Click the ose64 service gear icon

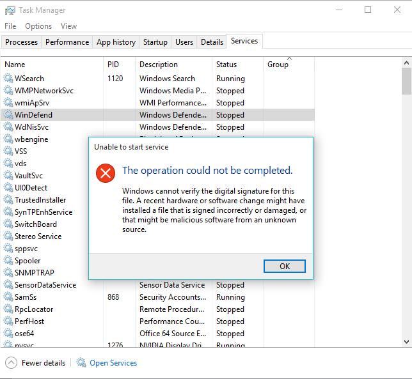click(8, 334)
